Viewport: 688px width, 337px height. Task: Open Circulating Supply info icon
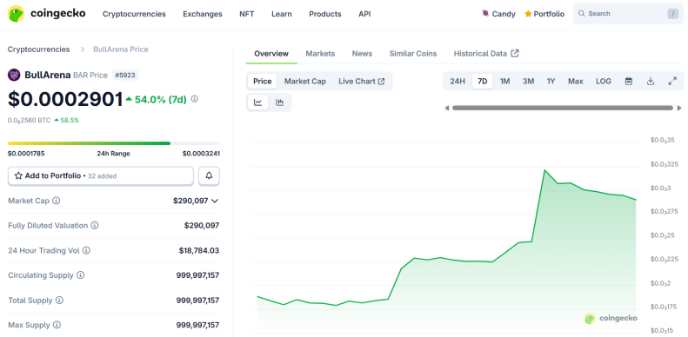(80, 275)
